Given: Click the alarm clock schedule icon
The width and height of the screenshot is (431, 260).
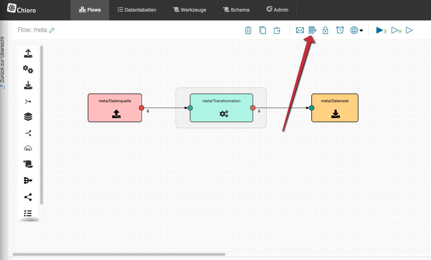Looking at the screenshot, I should coord(340,30).
